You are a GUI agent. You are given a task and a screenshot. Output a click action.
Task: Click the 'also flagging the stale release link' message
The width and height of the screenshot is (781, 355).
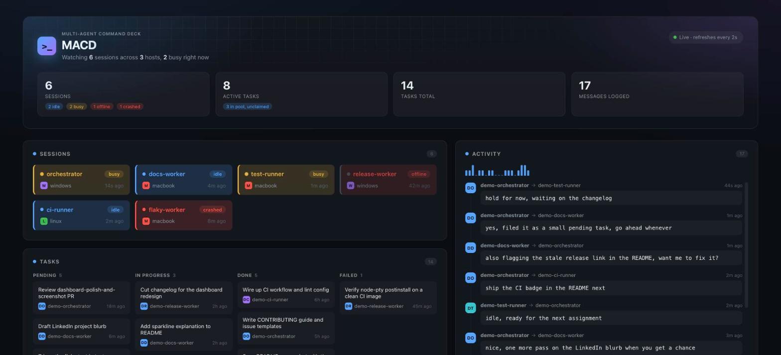pyautogui.click(x=611, y=258)
